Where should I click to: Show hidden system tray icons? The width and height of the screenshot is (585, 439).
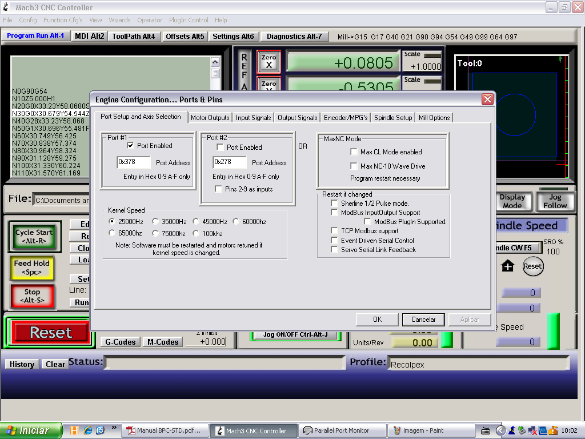[501, 430]
